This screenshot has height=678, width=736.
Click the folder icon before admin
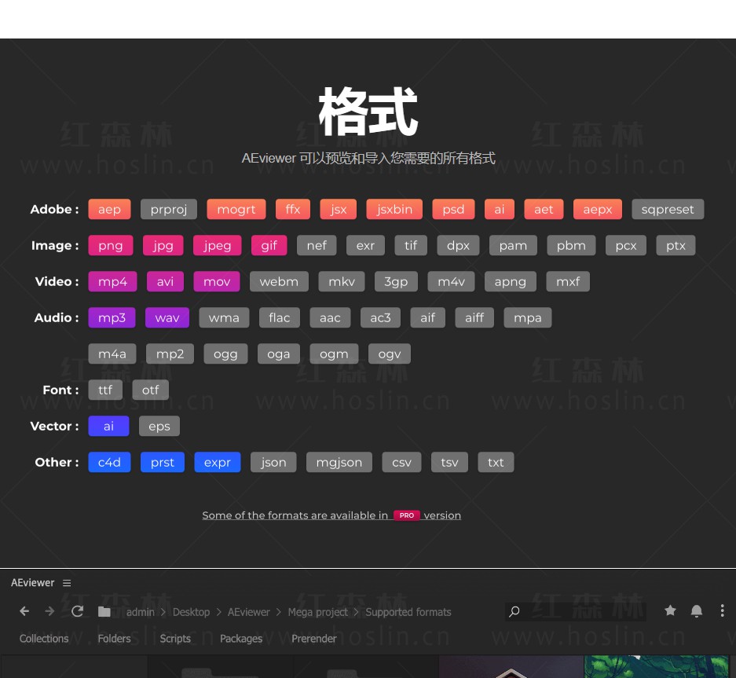point(104,611)
